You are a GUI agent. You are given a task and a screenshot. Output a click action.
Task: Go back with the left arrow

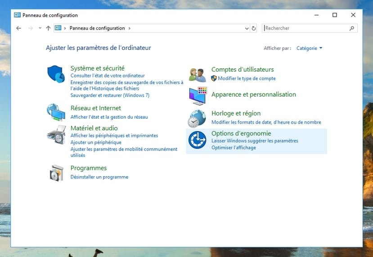pyautogui.click(x=18, y=28)
